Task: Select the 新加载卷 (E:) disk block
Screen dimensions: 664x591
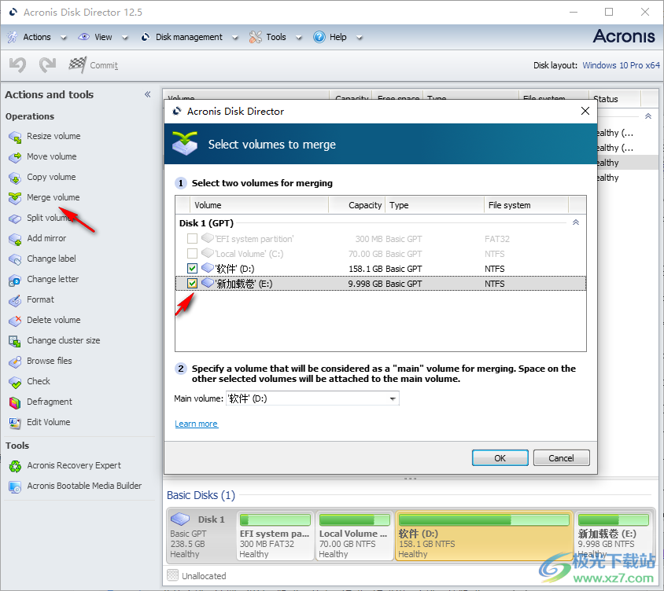Action: click(613, 536)
